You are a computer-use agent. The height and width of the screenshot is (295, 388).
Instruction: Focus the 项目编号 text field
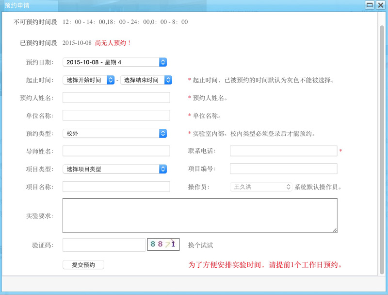tap(283, 169)
